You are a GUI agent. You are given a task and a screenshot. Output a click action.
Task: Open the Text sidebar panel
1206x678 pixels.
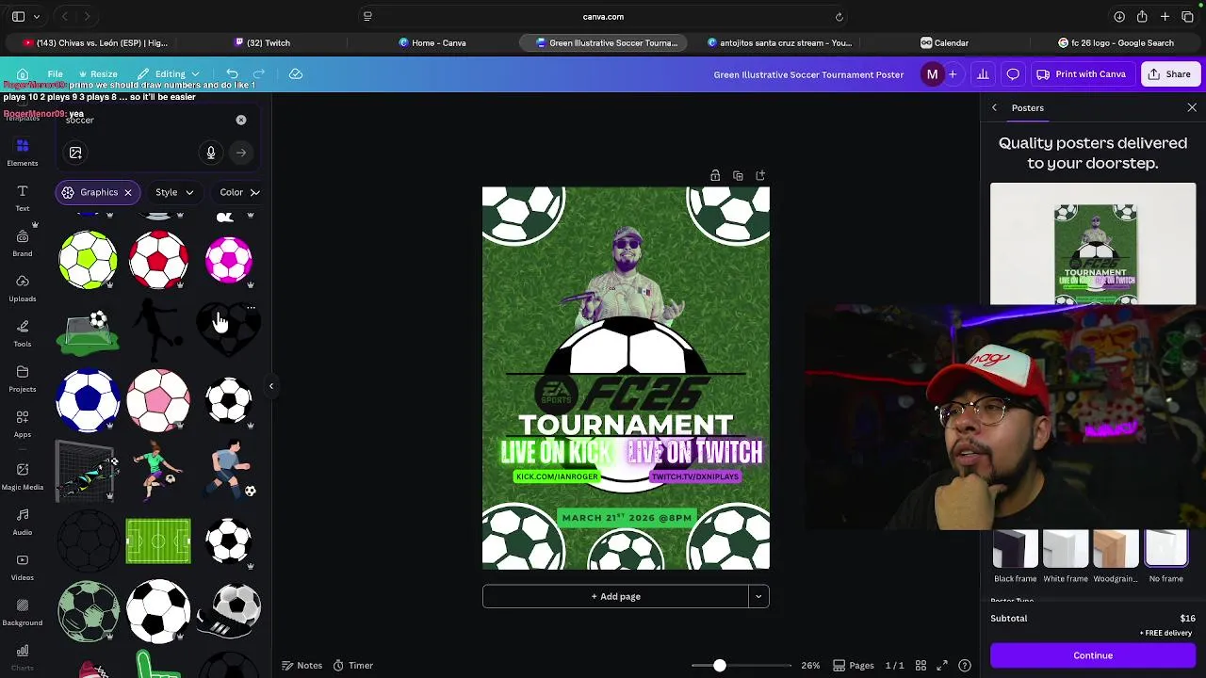(23, 198)
